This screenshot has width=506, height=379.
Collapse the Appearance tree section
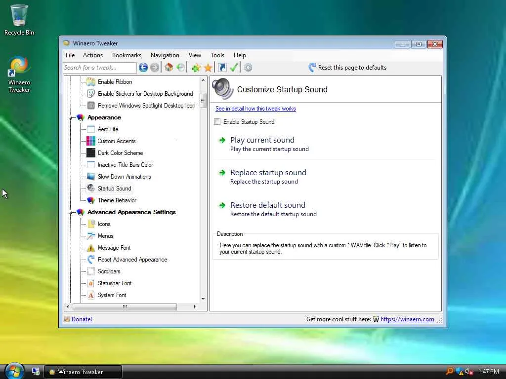(x=71, y=118)
